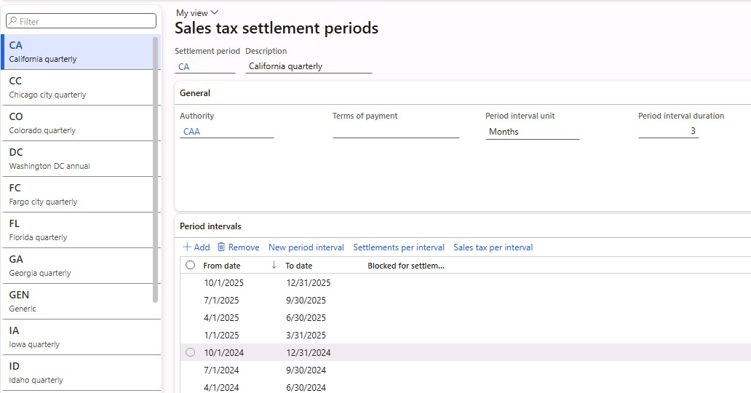This screenshot has width=751, height=393.
Task: Click the To date column header
Action: (x=299, y=266)
